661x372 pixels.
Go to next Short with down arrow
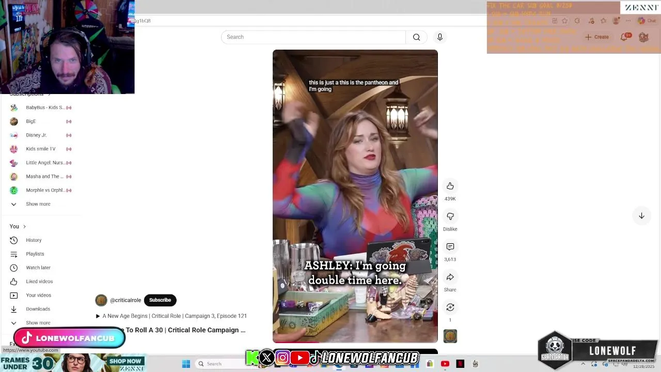tap(641, 216)
